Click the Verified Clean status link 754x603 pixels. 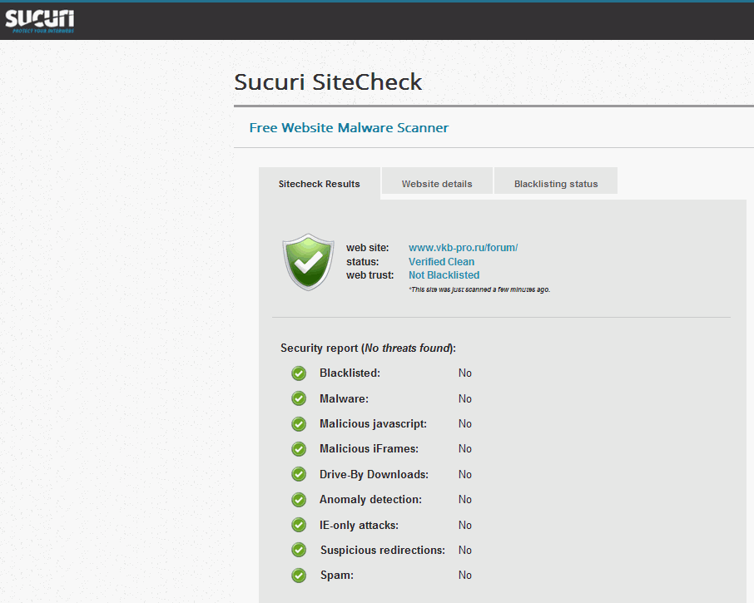(441, 261)
